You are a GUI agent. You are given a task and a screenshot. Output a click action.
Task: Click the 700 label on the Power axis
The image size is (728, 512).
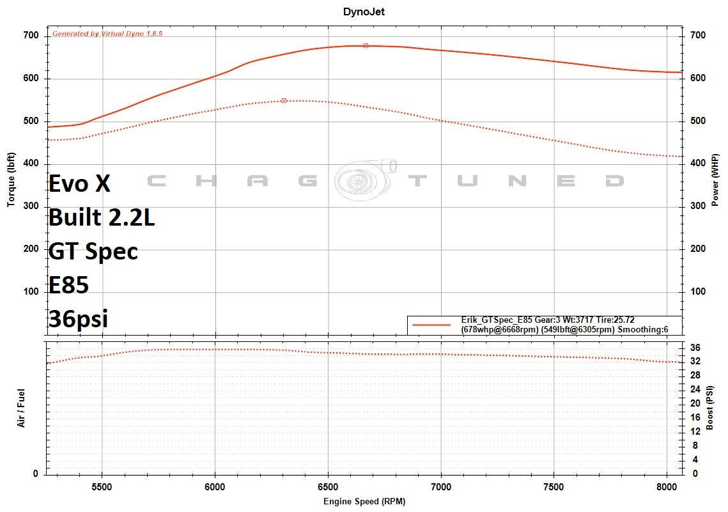point(698,35)
